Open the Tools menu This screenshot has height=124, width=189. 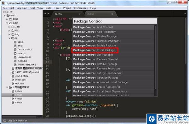(57, 8)
